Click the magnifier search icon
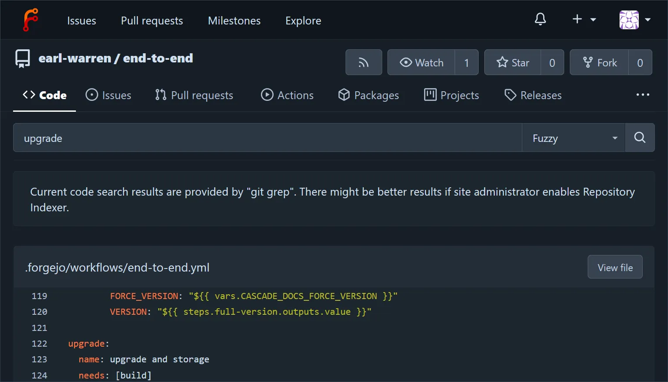The image size is (668, 382). click(640, 138)
